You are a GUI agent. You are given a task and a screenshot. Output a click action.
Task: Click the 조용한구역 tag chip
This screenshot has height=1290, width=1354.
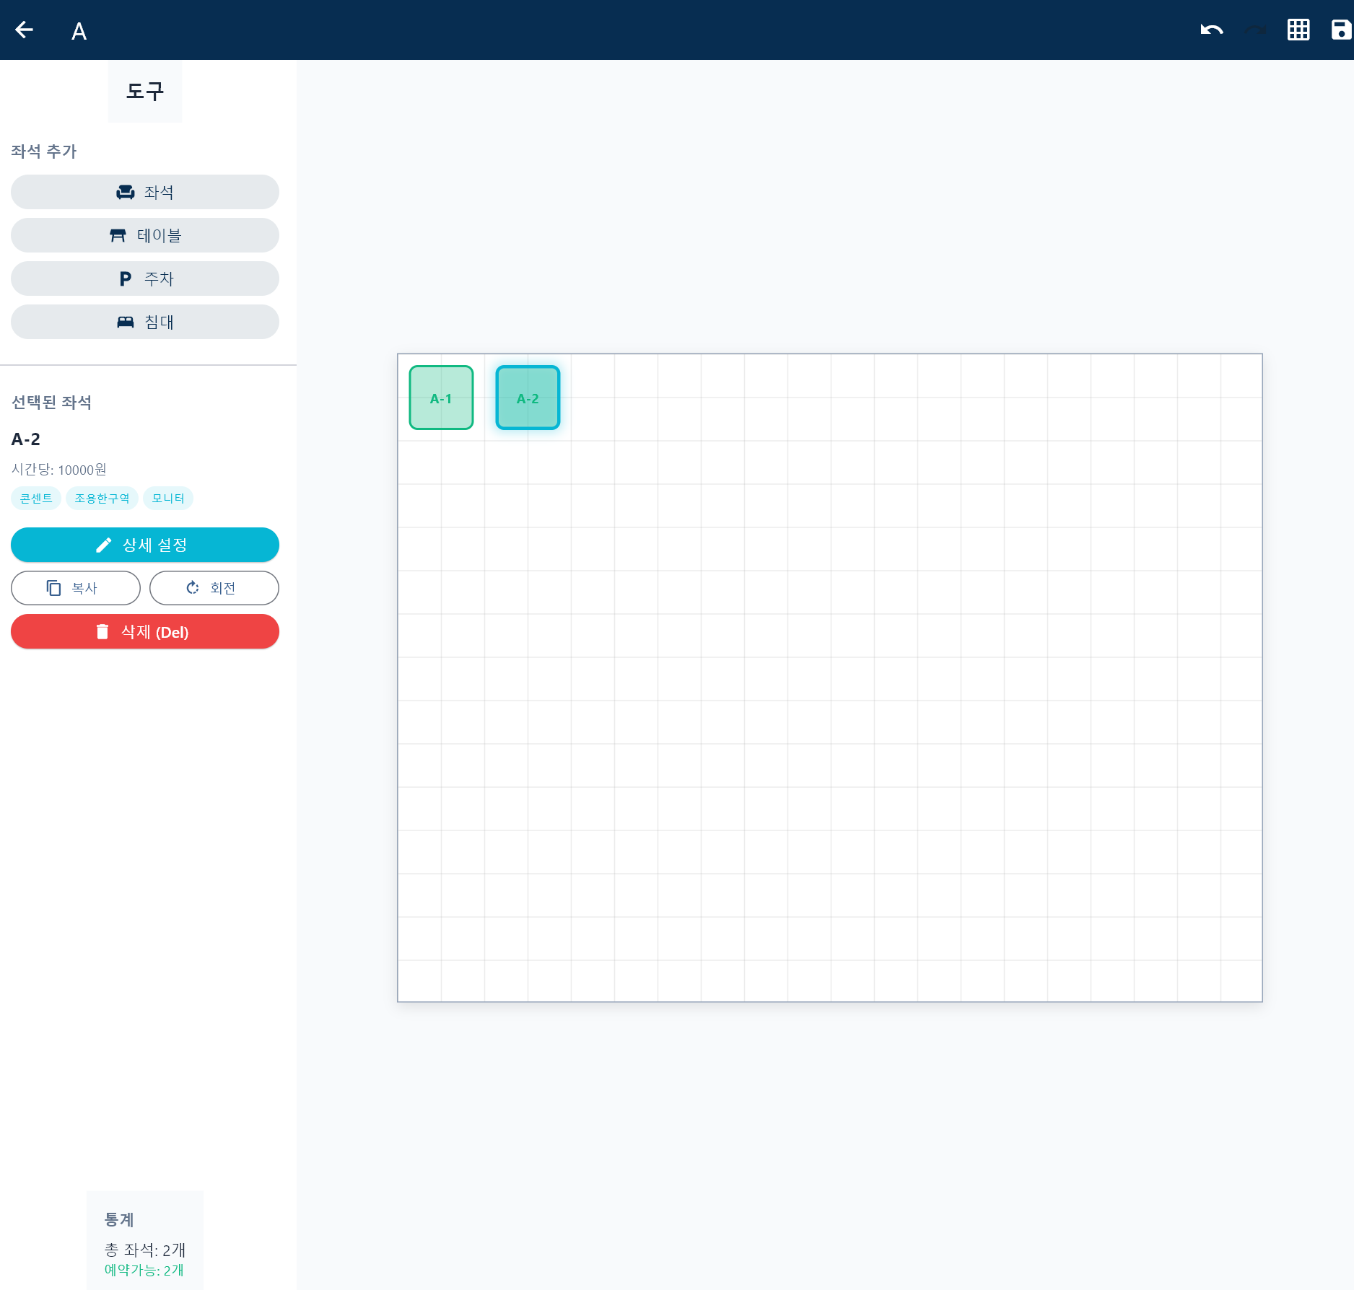102,499
